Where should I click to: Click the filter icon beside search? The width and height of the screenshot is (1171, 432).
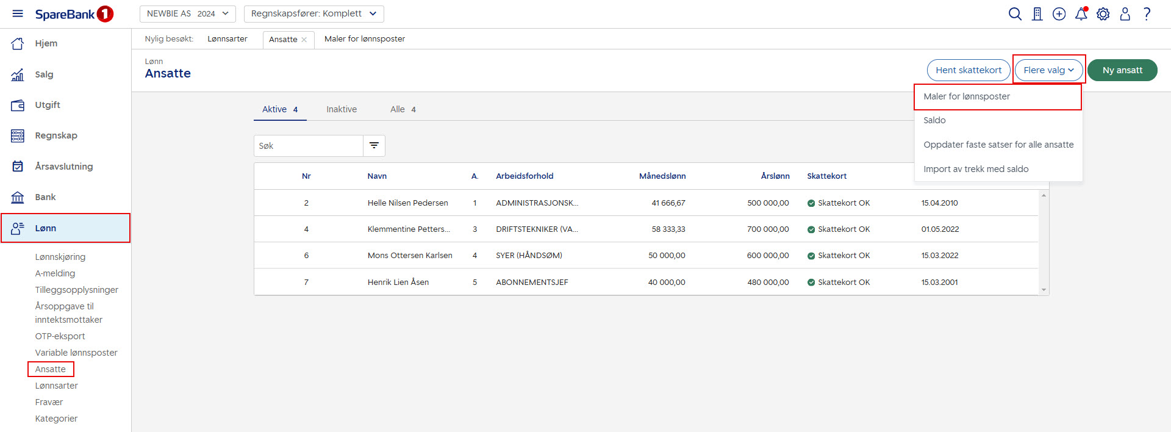(x=374, y=145)
